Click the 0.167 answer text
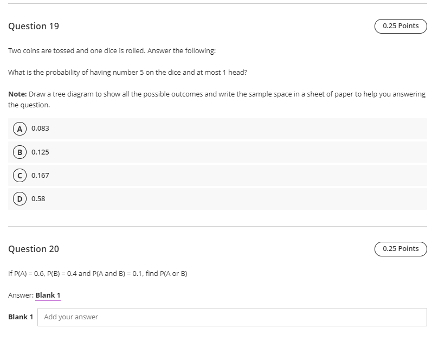 coord(40,176)
